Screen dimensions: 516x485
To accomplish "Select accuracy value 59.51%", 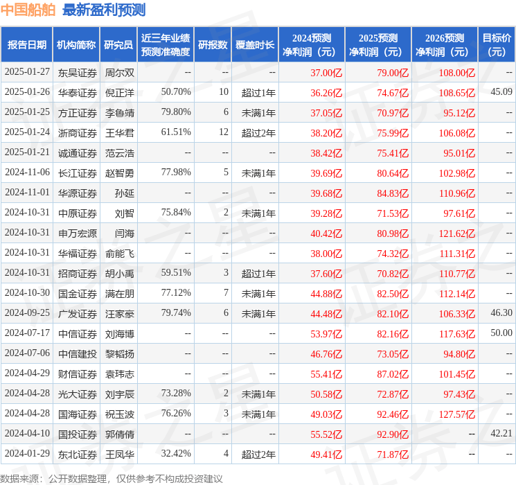I will click(176, 272).
